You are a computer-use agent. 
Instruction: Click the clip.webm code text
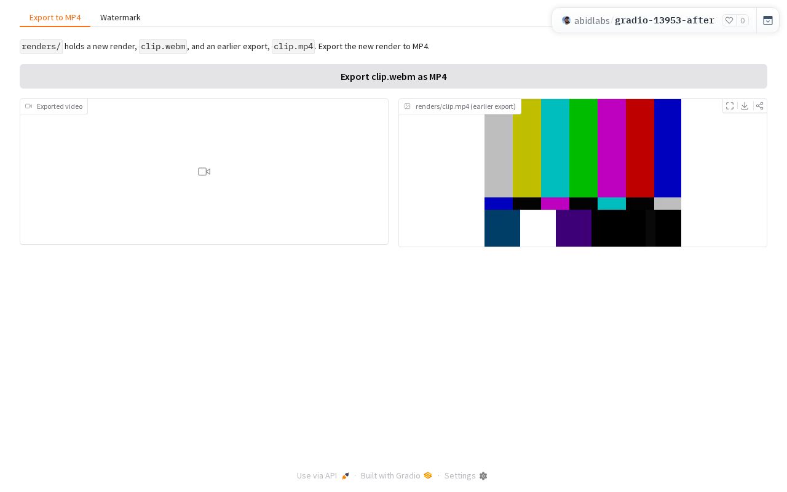click(163, 46)
